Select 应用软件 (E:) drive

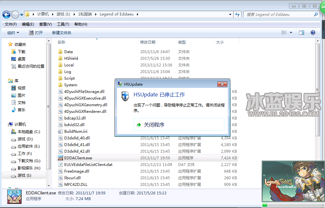[x=26, y=146]
